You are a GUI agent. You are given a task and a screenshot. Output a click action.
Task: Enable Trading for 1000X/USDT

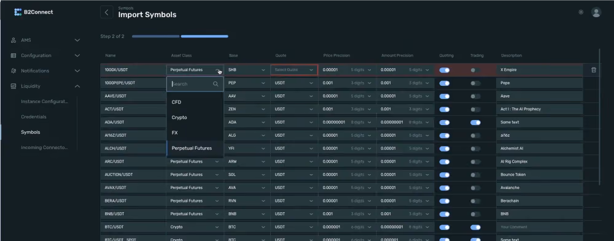pyautogui.click(x=475, y=70)
